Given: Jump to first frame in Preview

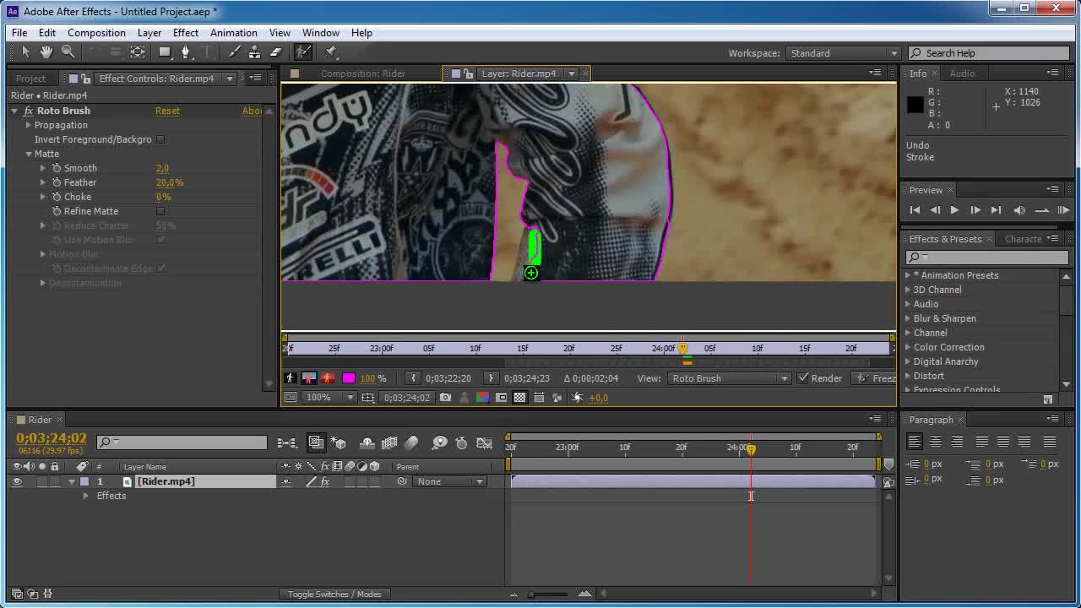Looking at the screenshot, I should tap(915, 210).
